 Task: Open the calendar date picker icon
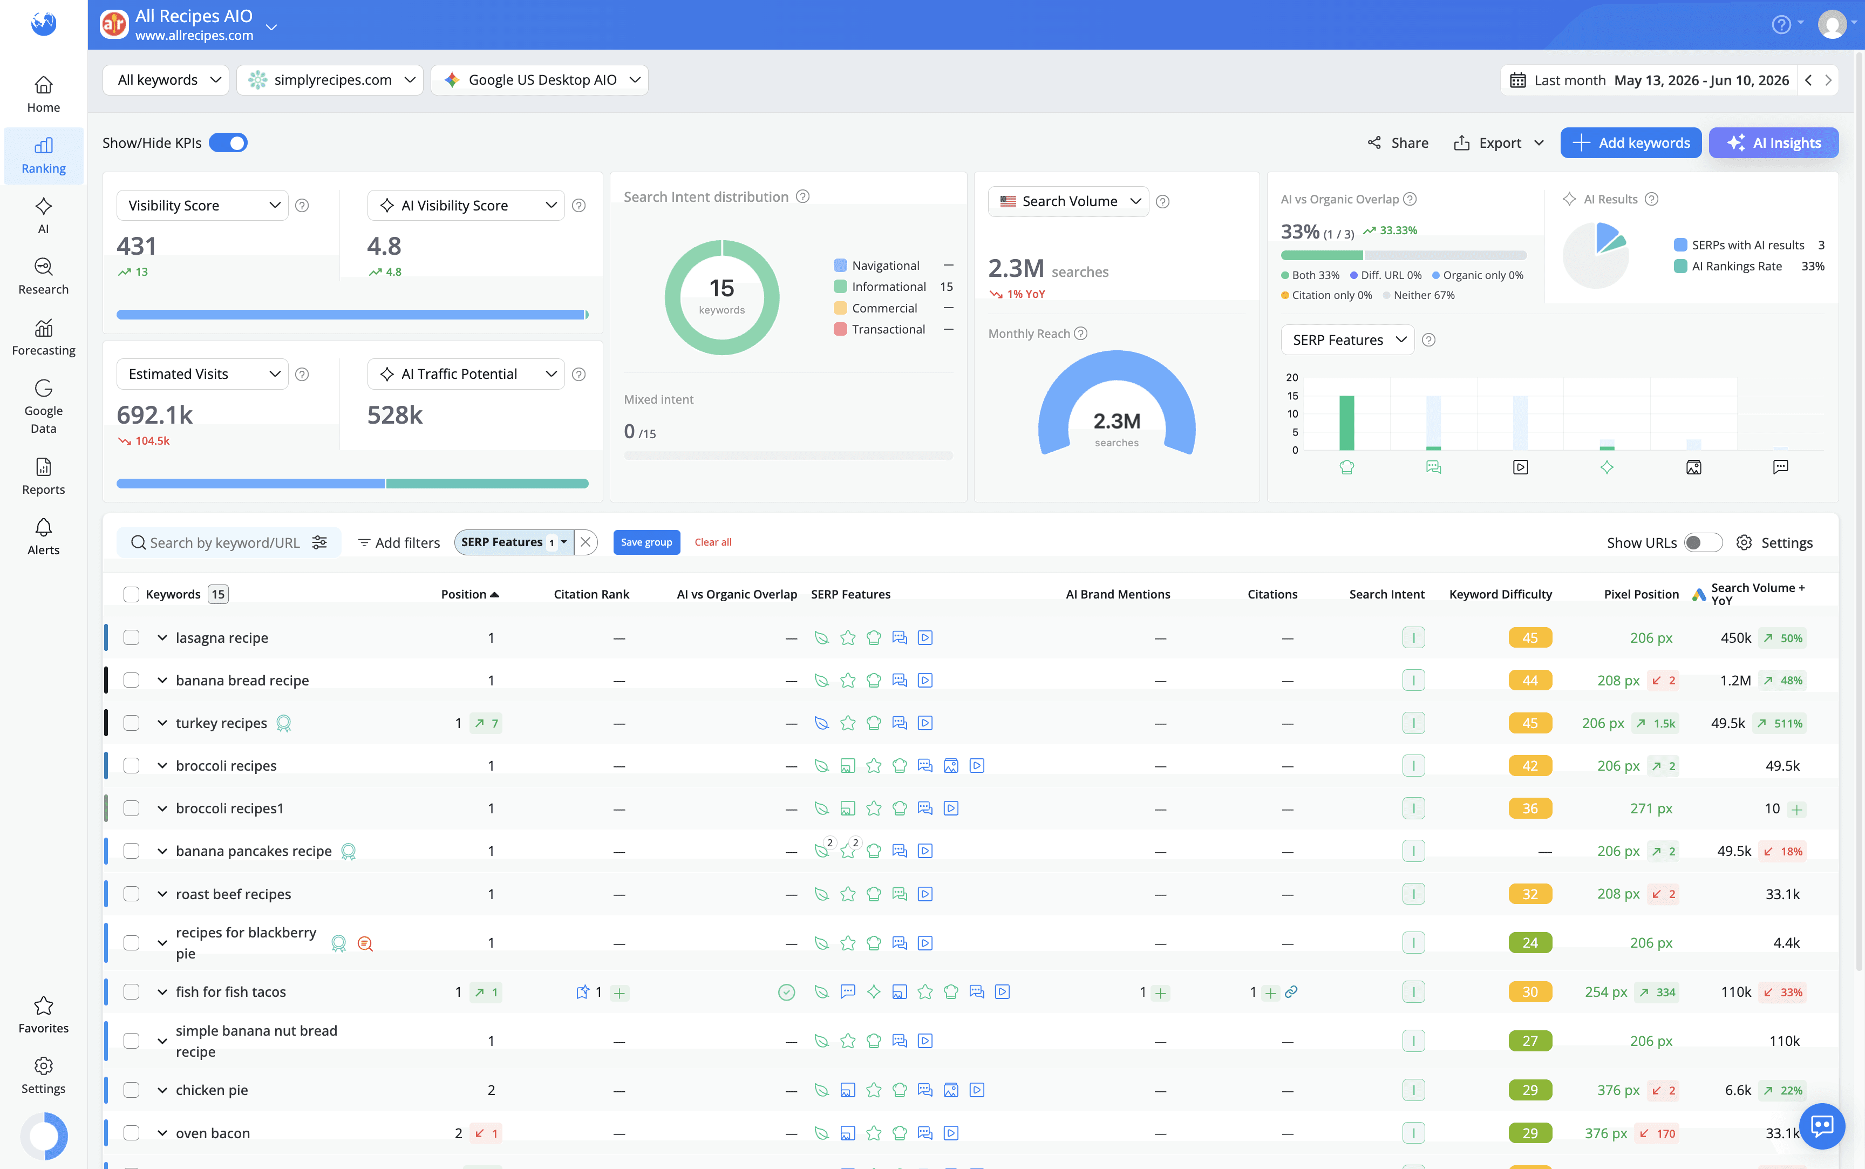[x=1517, y=80]
